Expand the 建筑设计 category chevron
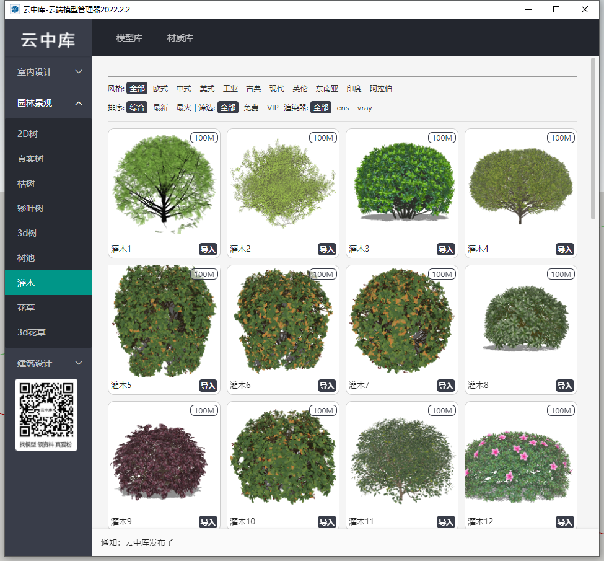This screenshot has height=561, width=604. (79, 363)
